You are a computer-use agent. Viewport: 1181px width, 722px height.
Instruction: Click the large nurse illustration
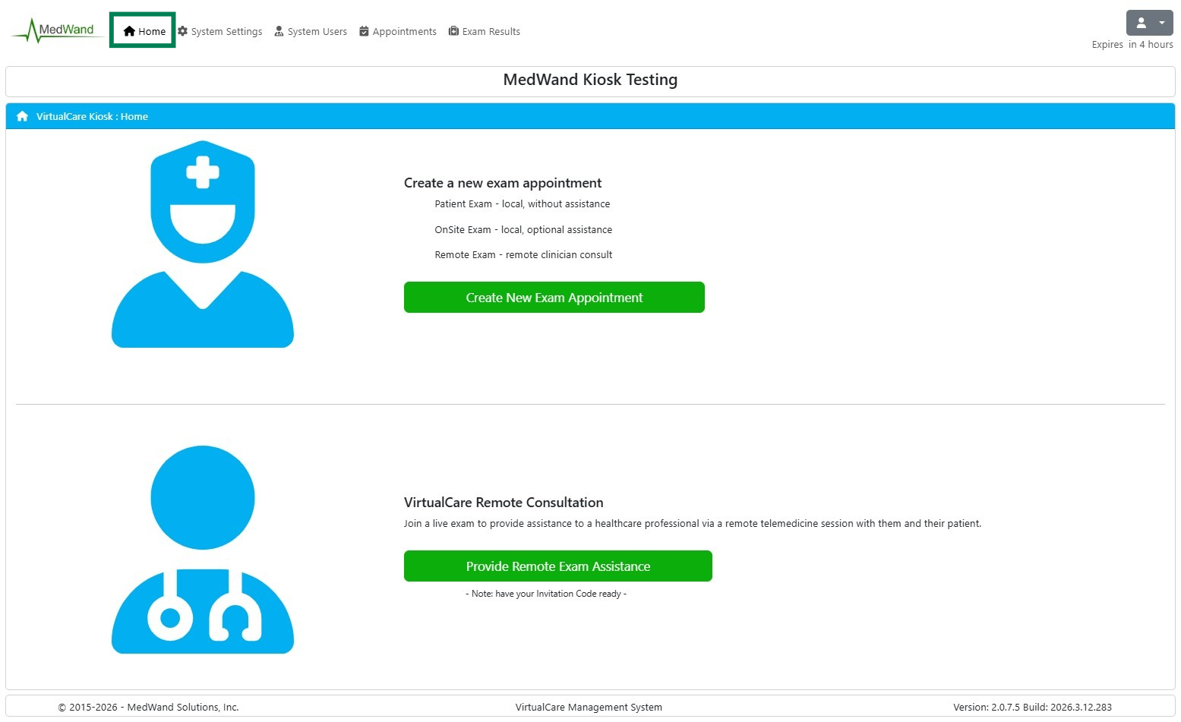(203, 244)
